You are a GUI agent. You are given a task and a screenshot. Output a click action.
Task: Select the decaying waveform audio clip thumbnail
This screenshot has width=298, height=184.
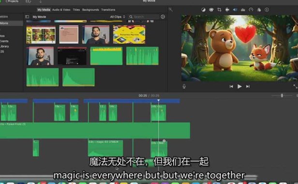pos(78,77)
